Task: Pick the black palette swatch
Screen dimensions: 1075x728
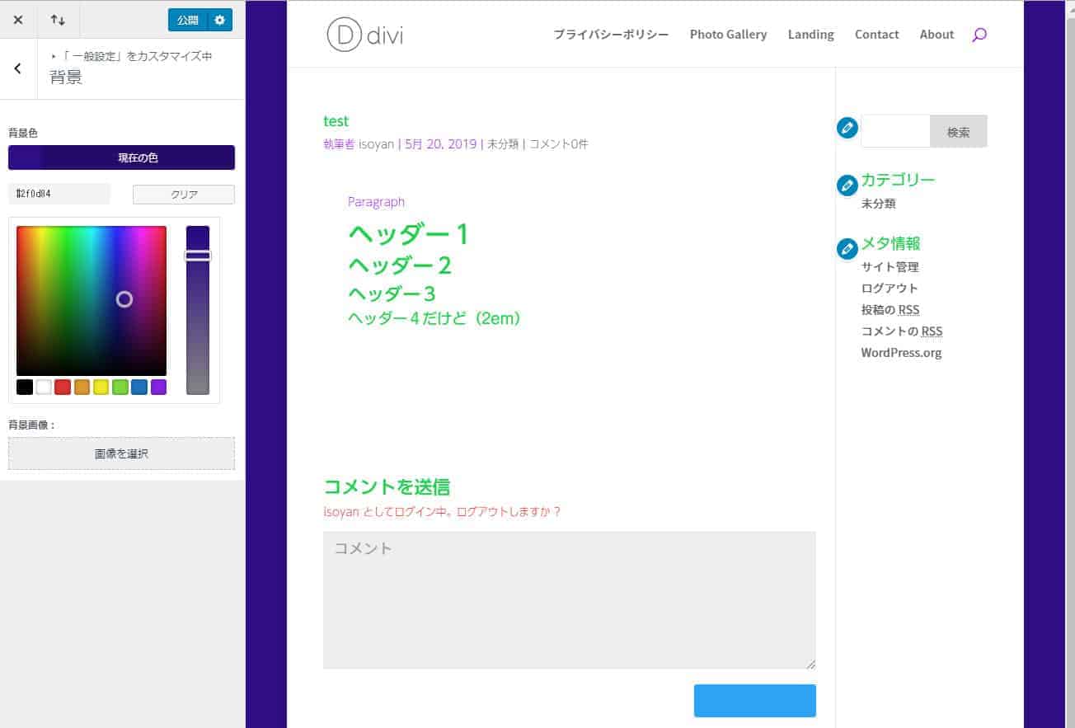Action: pyautogui.click(x=25, y=387)
